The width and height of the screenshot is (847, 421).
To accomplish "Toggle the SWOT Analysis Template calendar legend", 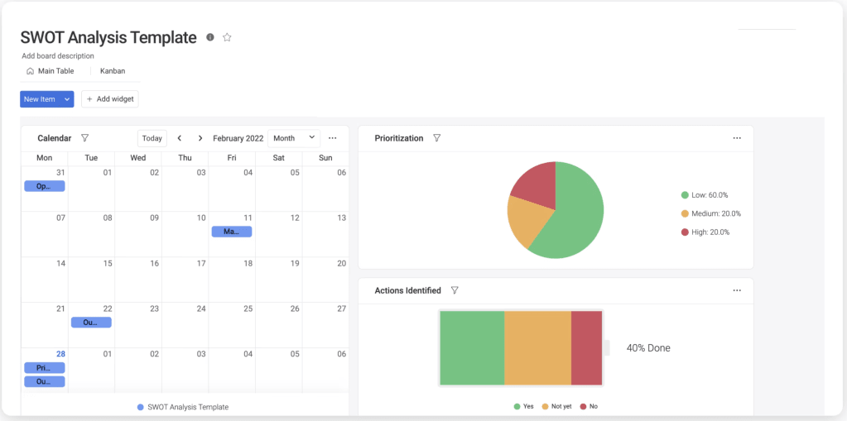I will tap(183, 407).
